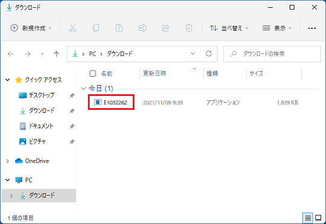Go up one folder level
This screenshot has width=326, height=224.
coord(56,54)
